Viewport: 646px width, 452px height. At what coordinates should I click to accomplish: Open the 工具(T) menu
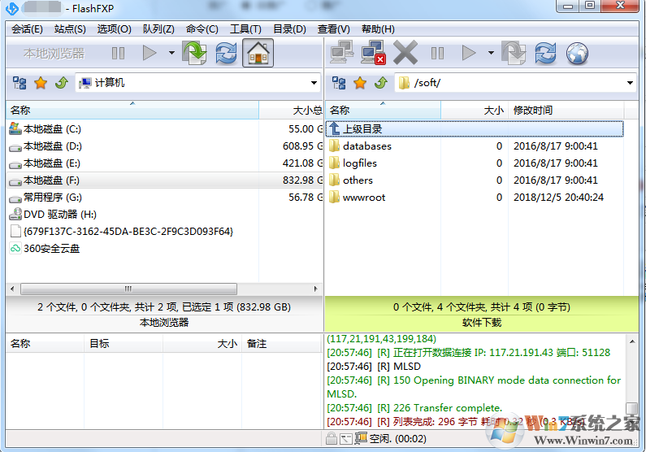coord(245,29)
